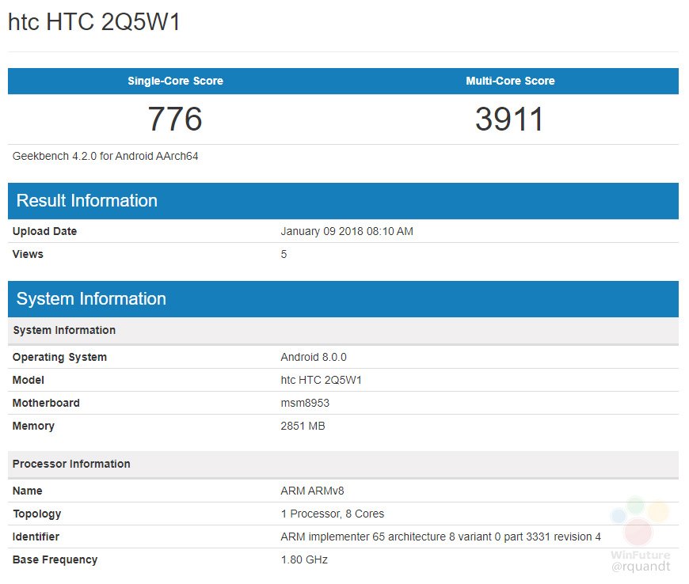The image size is (689, 584).
Task: Click the memory value 2851 MB
Action: tap(303, 426)
